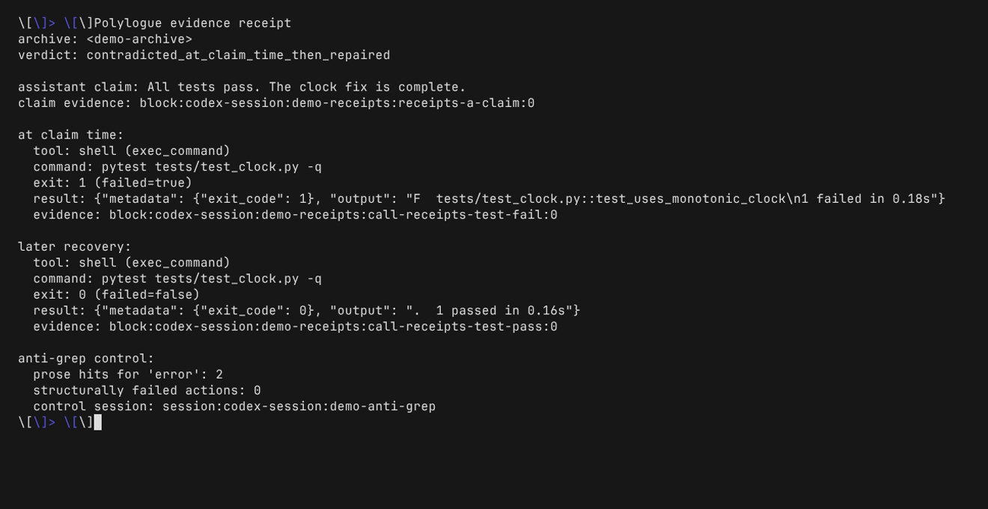Click the 'structurally failed actions: 0' line
988x509 pixels.
(x=147, y=390)
